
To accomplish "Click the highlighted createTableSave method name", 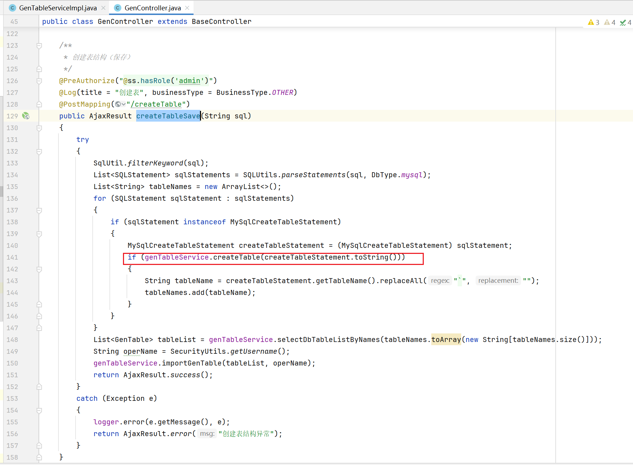I will 168,116.
